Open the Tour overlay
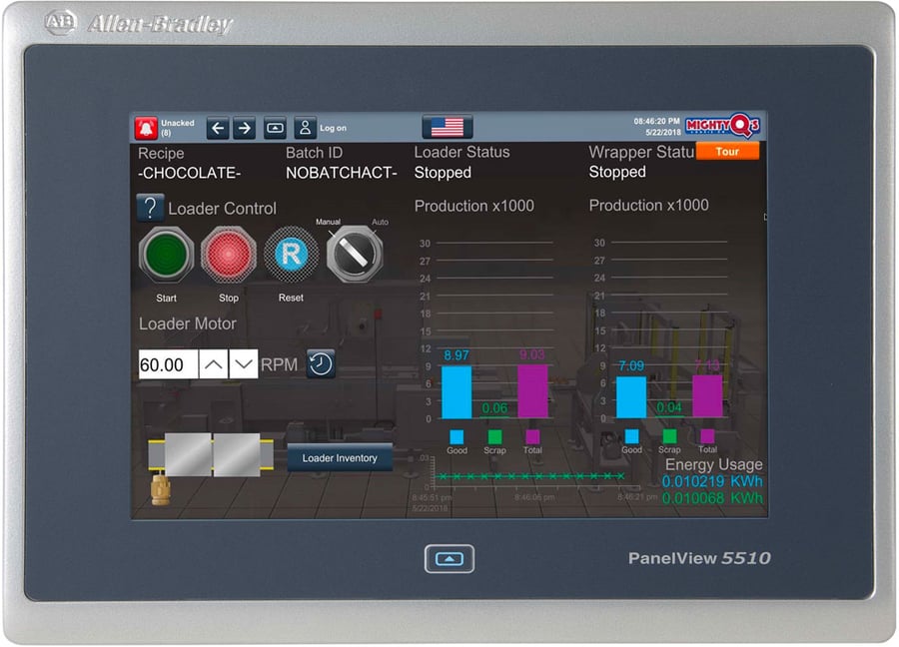 [728, 151]
